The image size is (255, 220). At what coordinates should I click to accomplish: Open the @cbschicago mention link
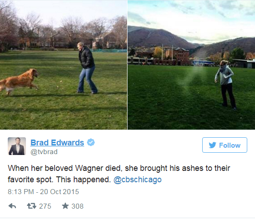[138, 180]
